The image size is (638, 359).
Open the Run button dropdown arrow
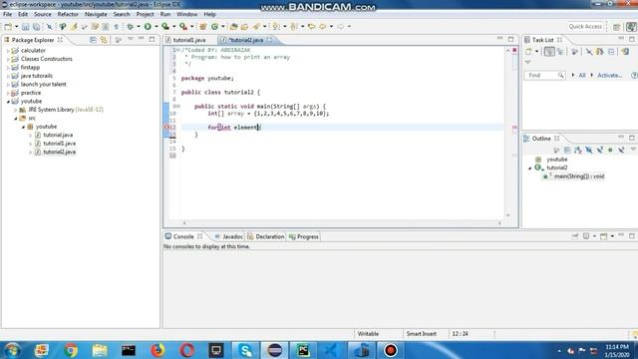click(x=157, y=27)
